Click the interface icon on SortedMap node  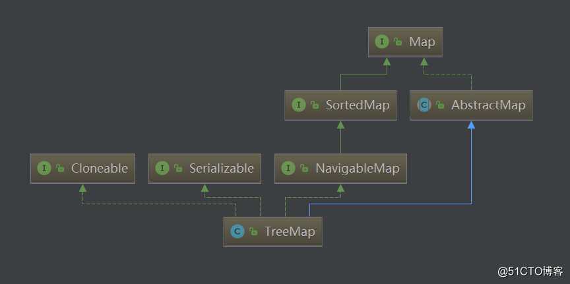pos(298,105)
